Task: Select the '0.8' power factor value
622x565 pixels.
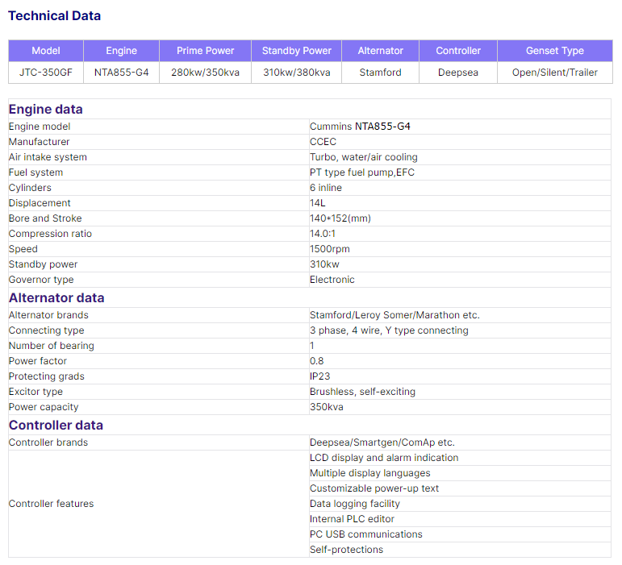Action: coord(316,361)
